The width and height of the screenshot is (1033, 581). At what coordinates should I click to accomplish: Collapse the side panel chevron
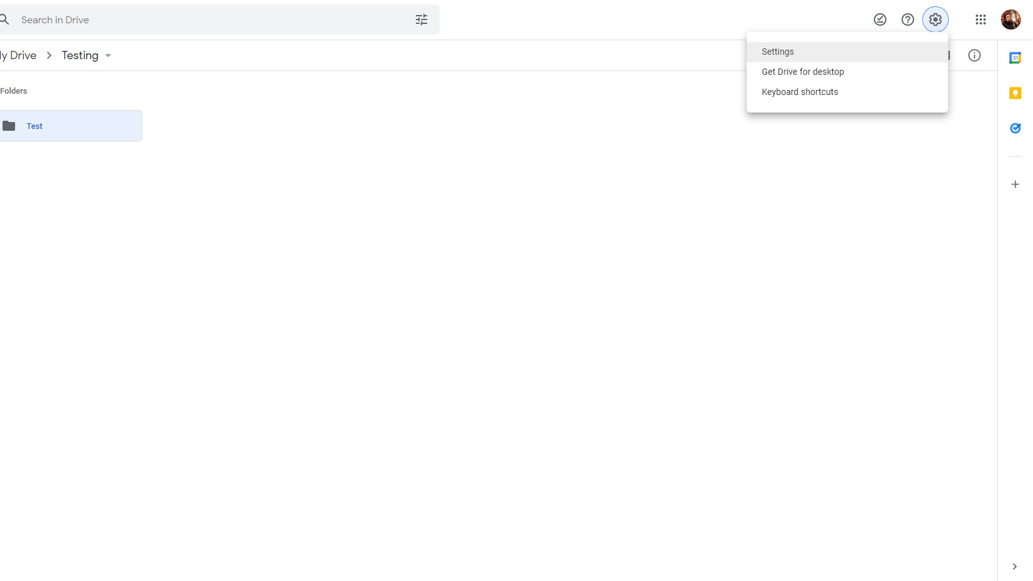1015,567
